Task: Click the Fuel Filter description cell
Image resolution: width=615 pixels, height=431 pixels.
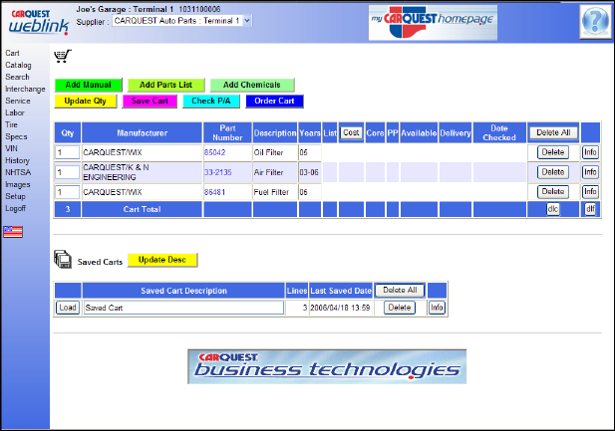Action: pyautogui.click(x=274, y=192)
